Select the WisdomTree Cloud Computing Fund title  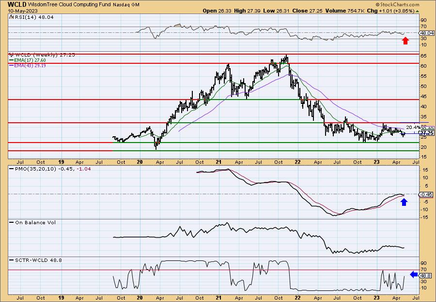(70, 5)
